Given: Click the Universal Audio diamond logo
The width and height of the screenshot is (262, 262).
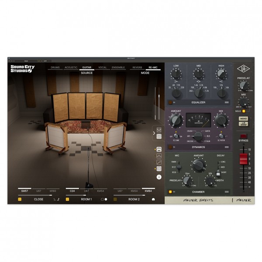Looking at the screenshot, I should 244,69.
